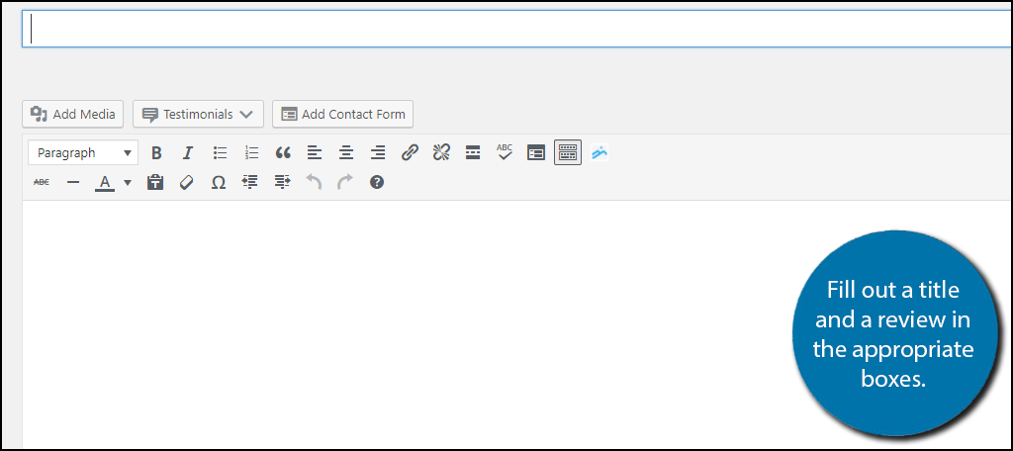Insert a numbered list
This screenshot has height=451, width=1013.
pos(251,153)
